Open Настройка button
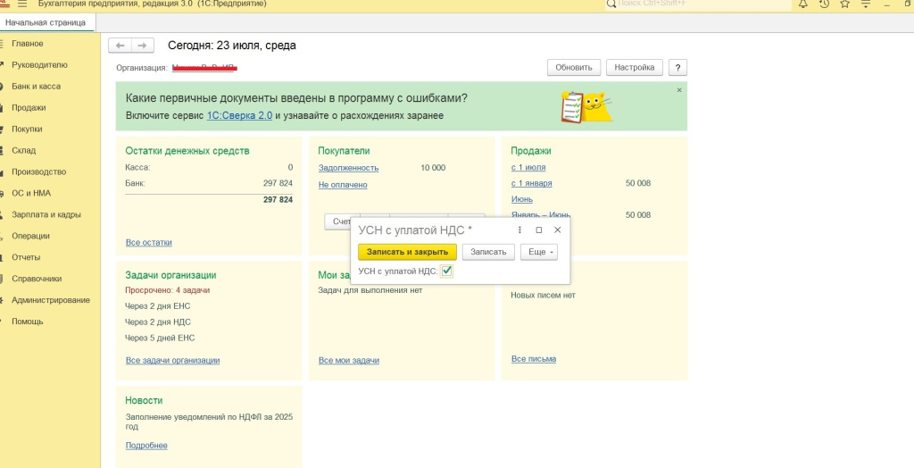This screenshot has width=914, height=468. click(x=635, y=68)
